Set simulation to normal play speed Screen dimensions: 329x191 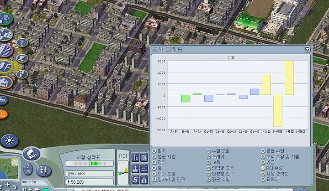(x=31, y=190)
